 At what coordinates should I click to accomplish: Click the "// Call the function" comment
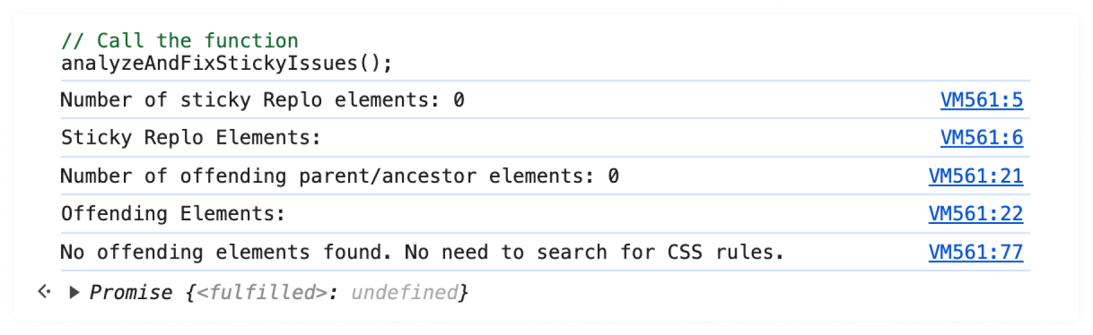[179, 41]
